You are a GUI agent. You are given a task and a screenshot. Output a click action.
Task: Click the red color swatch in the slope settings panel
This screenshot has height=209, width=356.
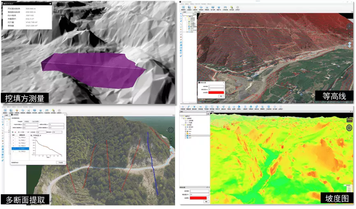pos(199,197)
